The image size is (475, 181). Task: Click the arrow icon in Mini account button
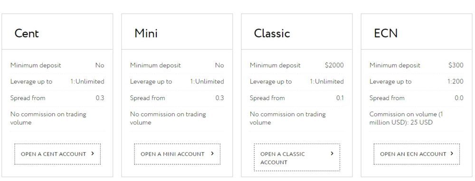tap(212, 154)
